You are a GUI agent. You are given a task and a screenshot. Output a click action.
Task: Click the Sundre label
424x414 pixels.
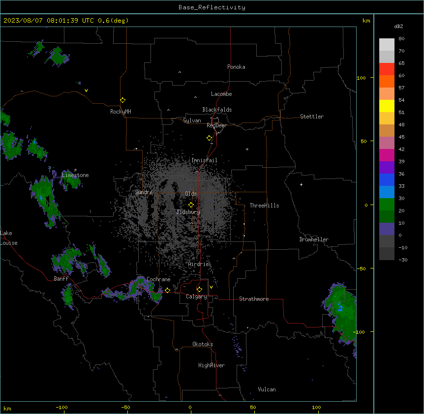(144, 192)
